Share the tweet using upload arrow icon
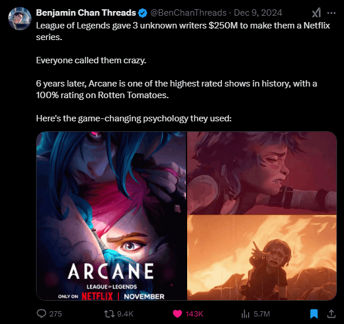 [x=331, y=314]
